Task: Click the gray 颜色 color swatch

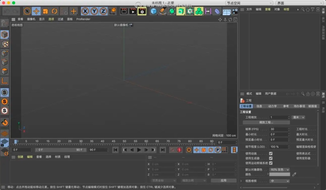Action: pyautogui.click(x=280, y=174)
